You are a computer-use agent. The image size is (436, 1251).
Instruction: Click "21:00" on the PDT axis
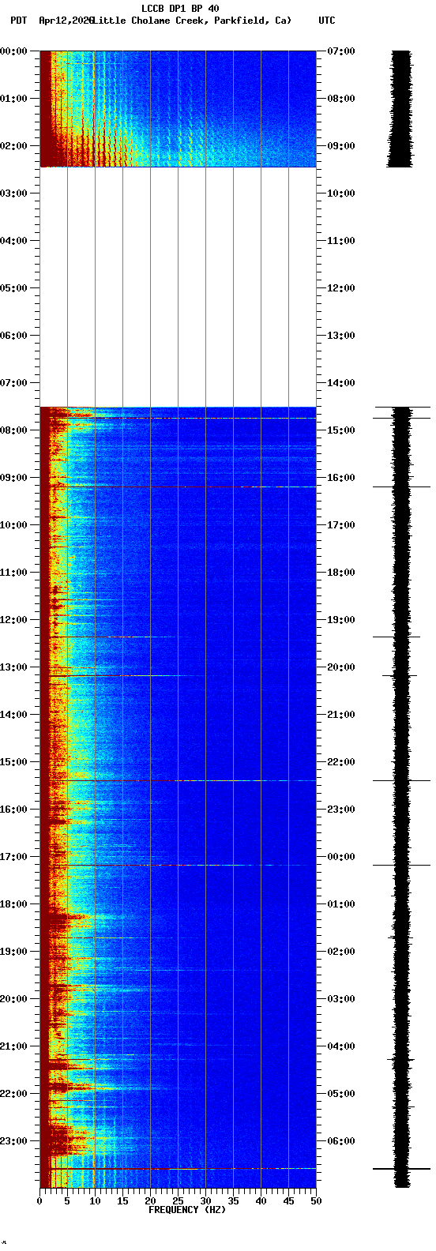click(13, 1046)
